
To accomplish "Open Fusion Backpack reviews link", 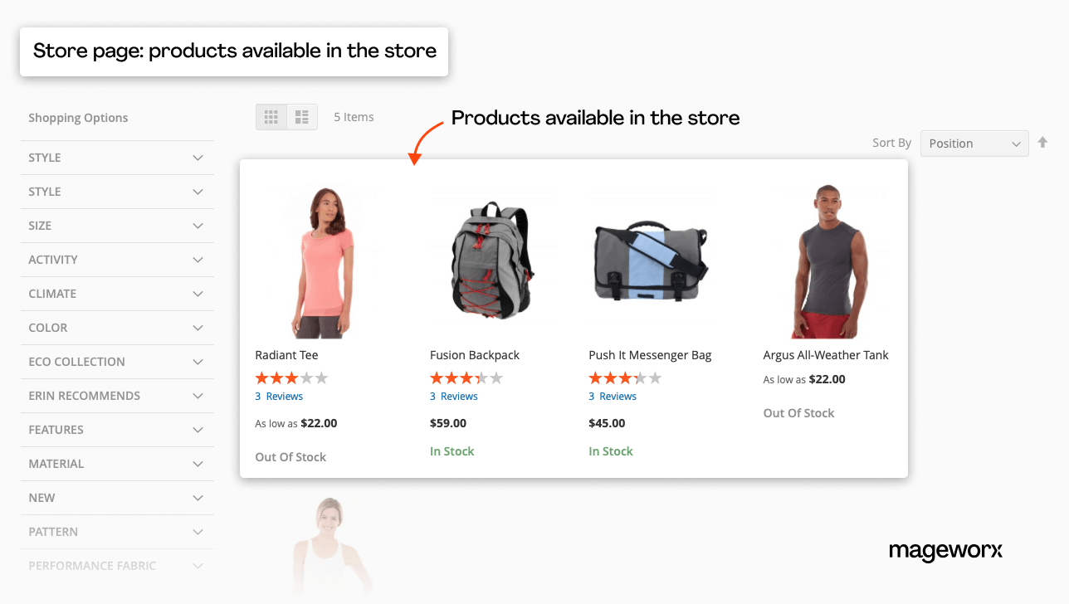I will tap(453, 397).
